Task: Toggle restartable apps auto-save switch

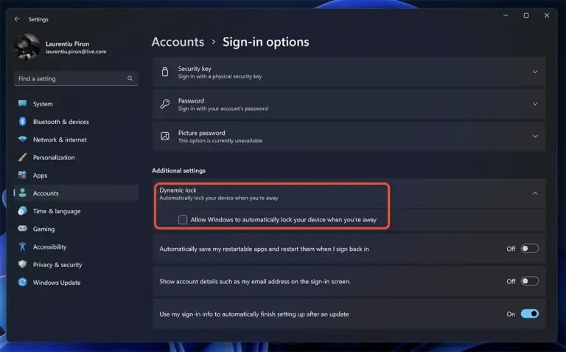Action: click(x=530, y=249)
